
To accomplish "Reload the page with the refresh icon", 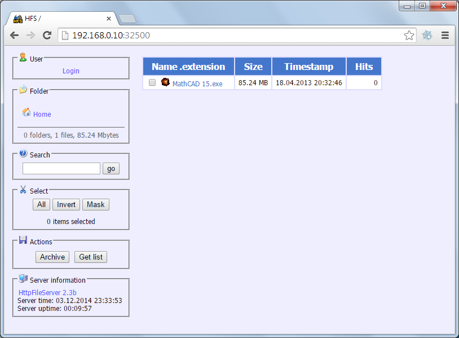I will 47,36.
